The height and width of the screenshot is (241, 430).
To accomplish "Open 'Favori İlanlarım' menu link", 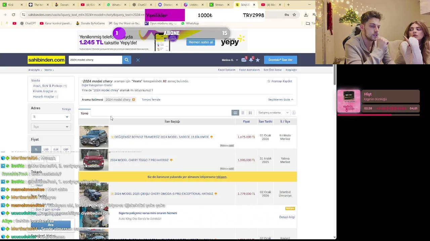I will tap(227, 70).
